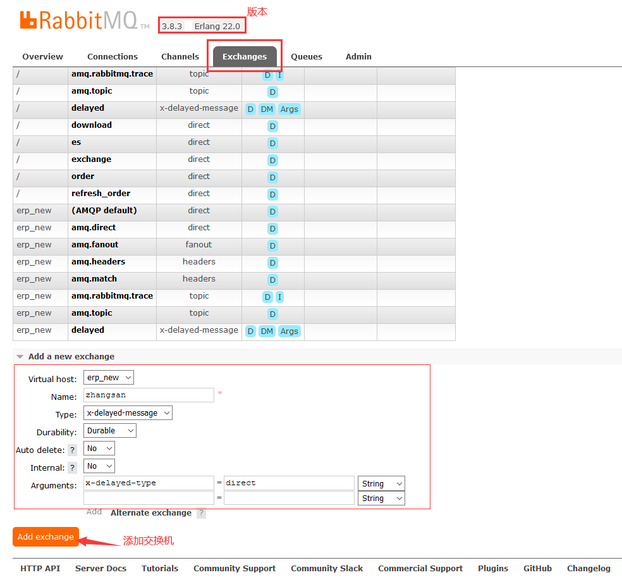Click the D durability badge on amq.topic exchange
The width and height of the screenshot is (622, 582).
[272, 92]
